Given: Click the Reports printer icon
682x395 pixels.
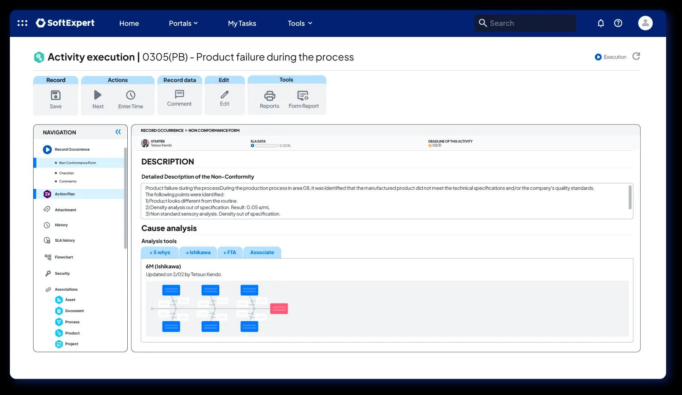Looking at the screenshot, I should pyautogui.click(x=270, y=95).
